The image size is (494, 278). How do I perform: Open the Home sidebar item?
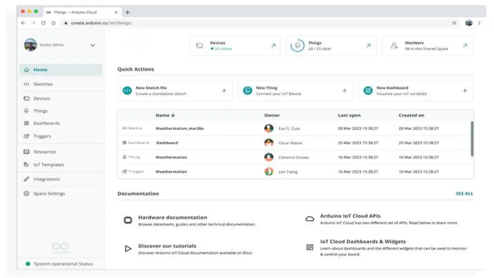point(60,69)
